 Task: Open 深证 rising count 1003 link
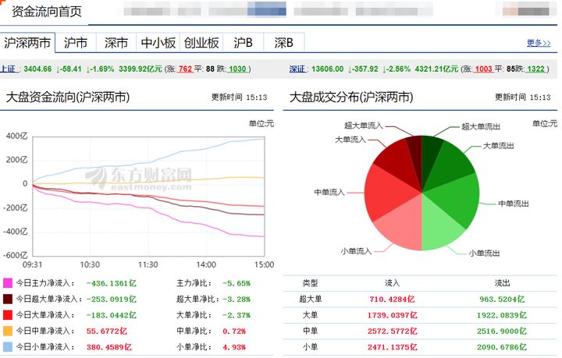coord(483,69)
